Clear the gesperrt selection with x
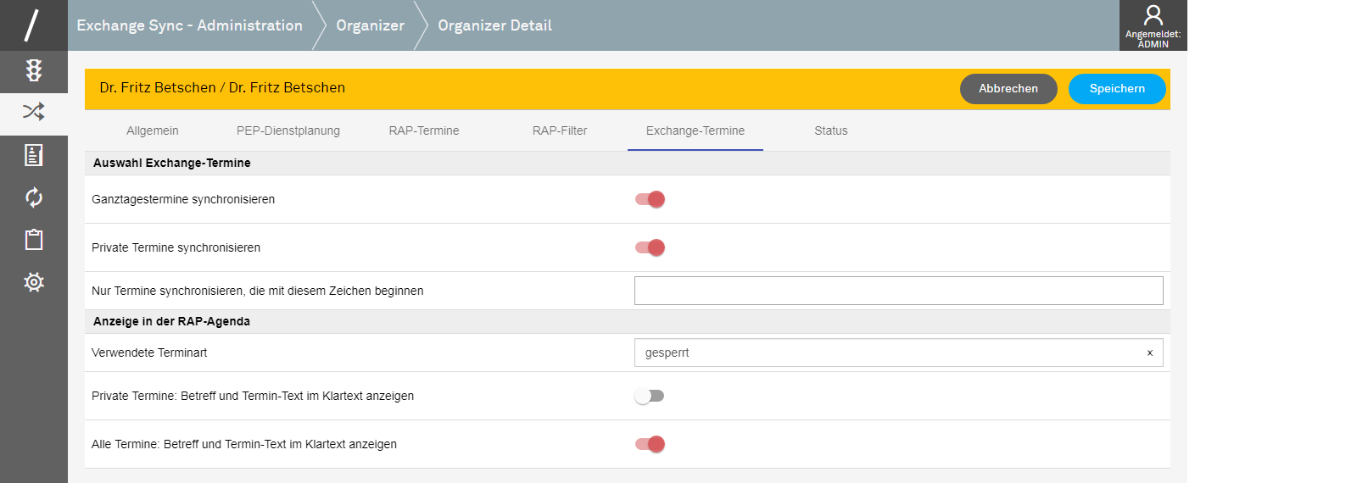 click(1150, 353)
